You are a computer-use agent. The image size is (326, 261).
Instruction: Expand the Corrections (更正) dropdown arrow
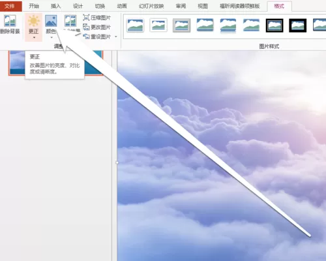point(34,38)
